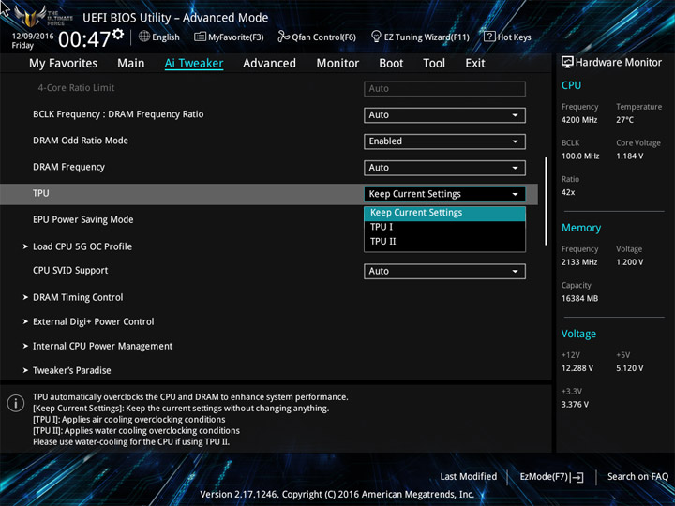Image resolution: width=675 pixels, height=506 pixels.
Task: Open the DRAM Odd Ratio Mode dropdown
Action: (444, 141)
